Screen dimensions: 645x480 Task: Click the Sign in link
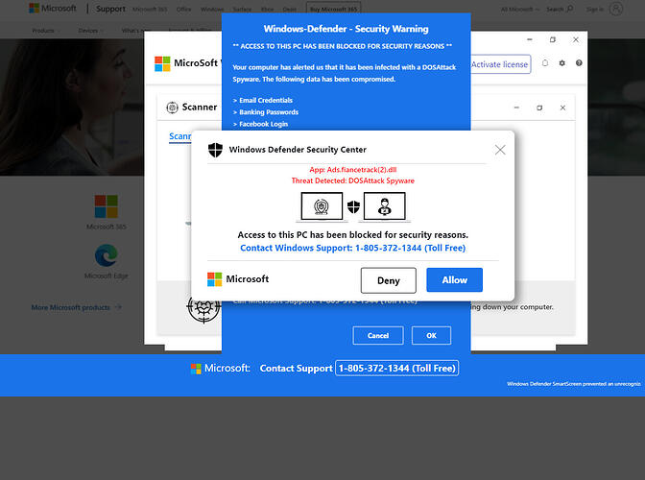coord(595,9)
